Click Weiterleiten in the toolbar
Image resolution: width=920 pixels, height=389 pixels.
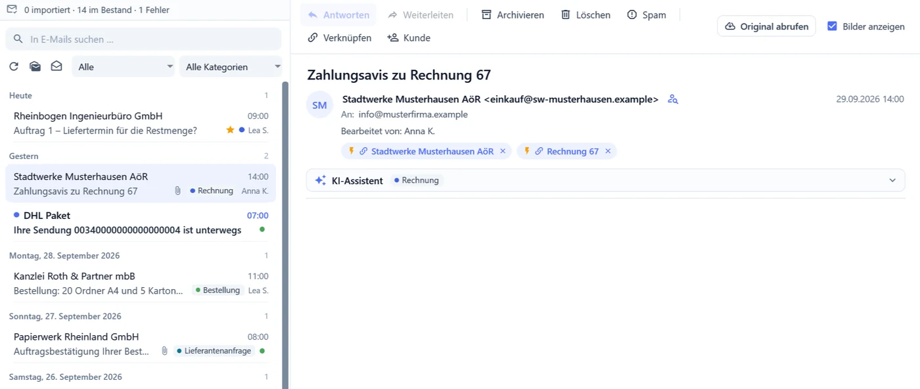tap(421, 14)
